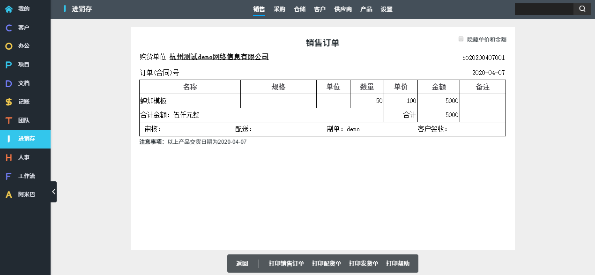
Task: Collapse the left sidebar with arrow handle
Action: 53,192
